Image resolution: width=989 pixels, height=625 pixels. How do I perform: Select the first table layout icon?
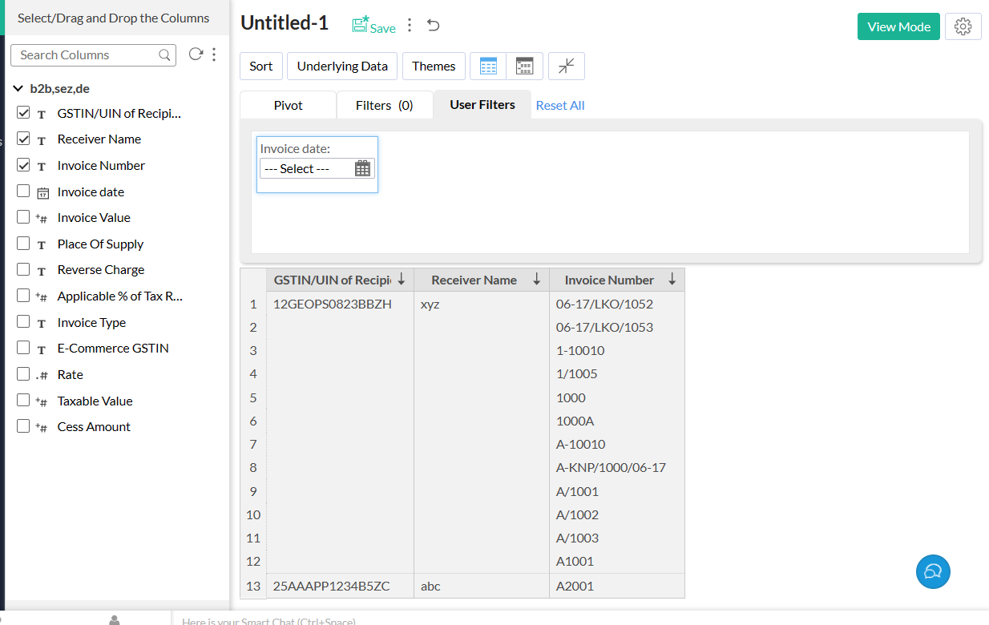tap(488, 67)
